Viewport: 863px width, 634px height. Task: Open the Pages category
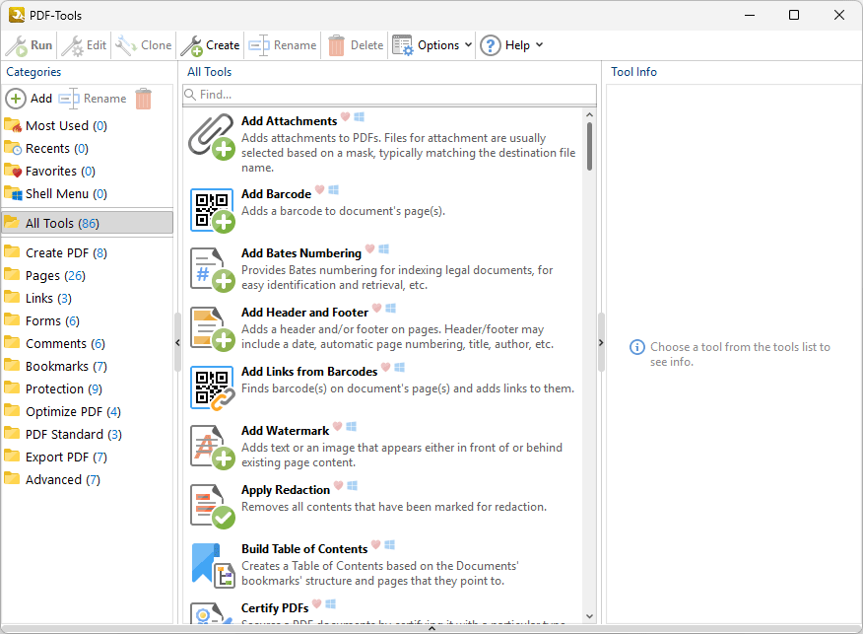(87, 275)
